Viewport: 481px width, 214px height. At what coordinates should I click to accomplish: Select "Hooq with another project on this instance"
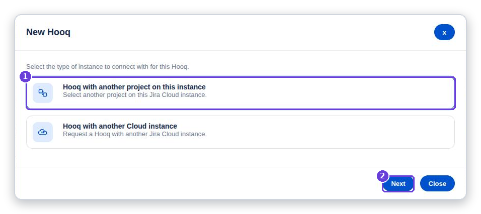point(240,93)
